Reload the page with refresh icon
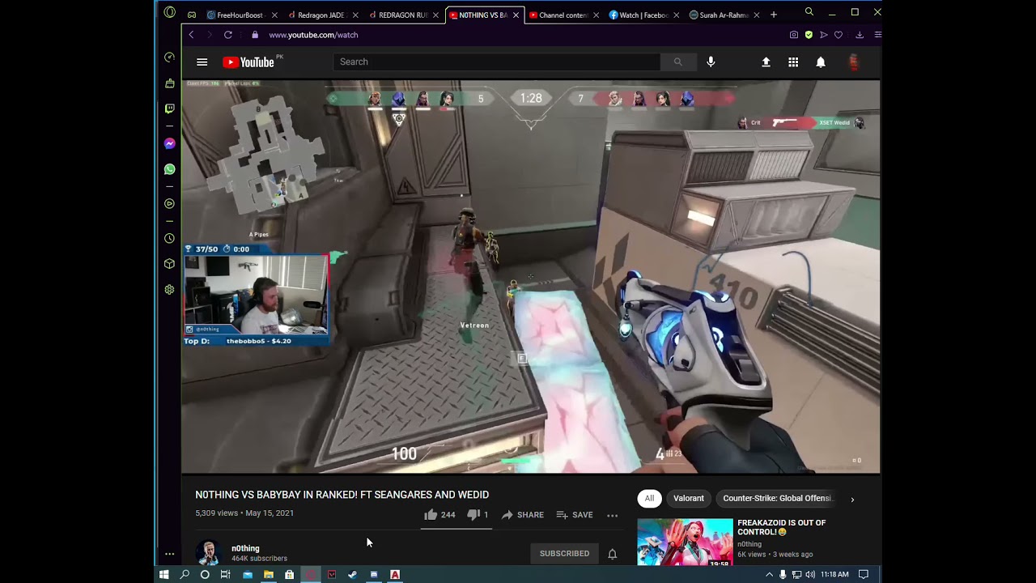This screenshot has height=583, width=1036. [228, 35]
